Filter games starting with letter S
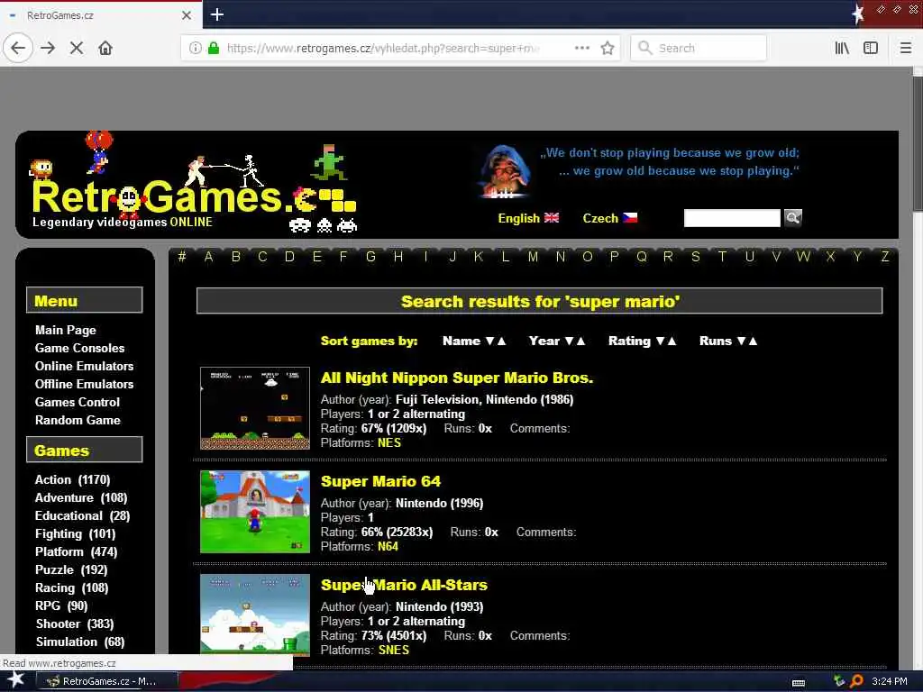This screenshot has width=923, height=692. [x=696, y=257]
